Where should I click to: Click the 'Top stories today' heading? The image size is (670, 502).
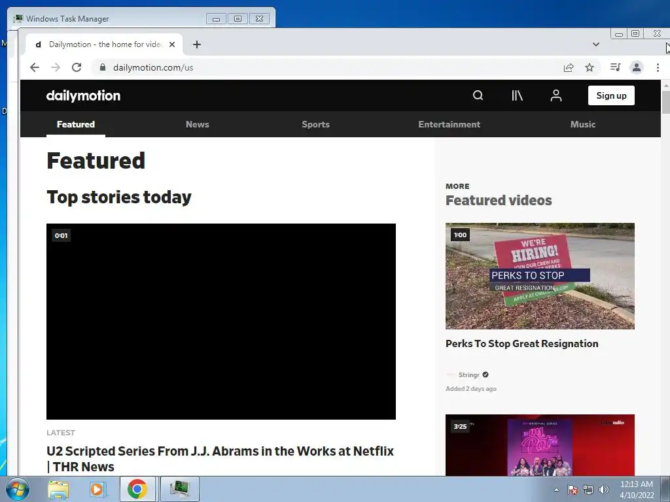(119, 197)
